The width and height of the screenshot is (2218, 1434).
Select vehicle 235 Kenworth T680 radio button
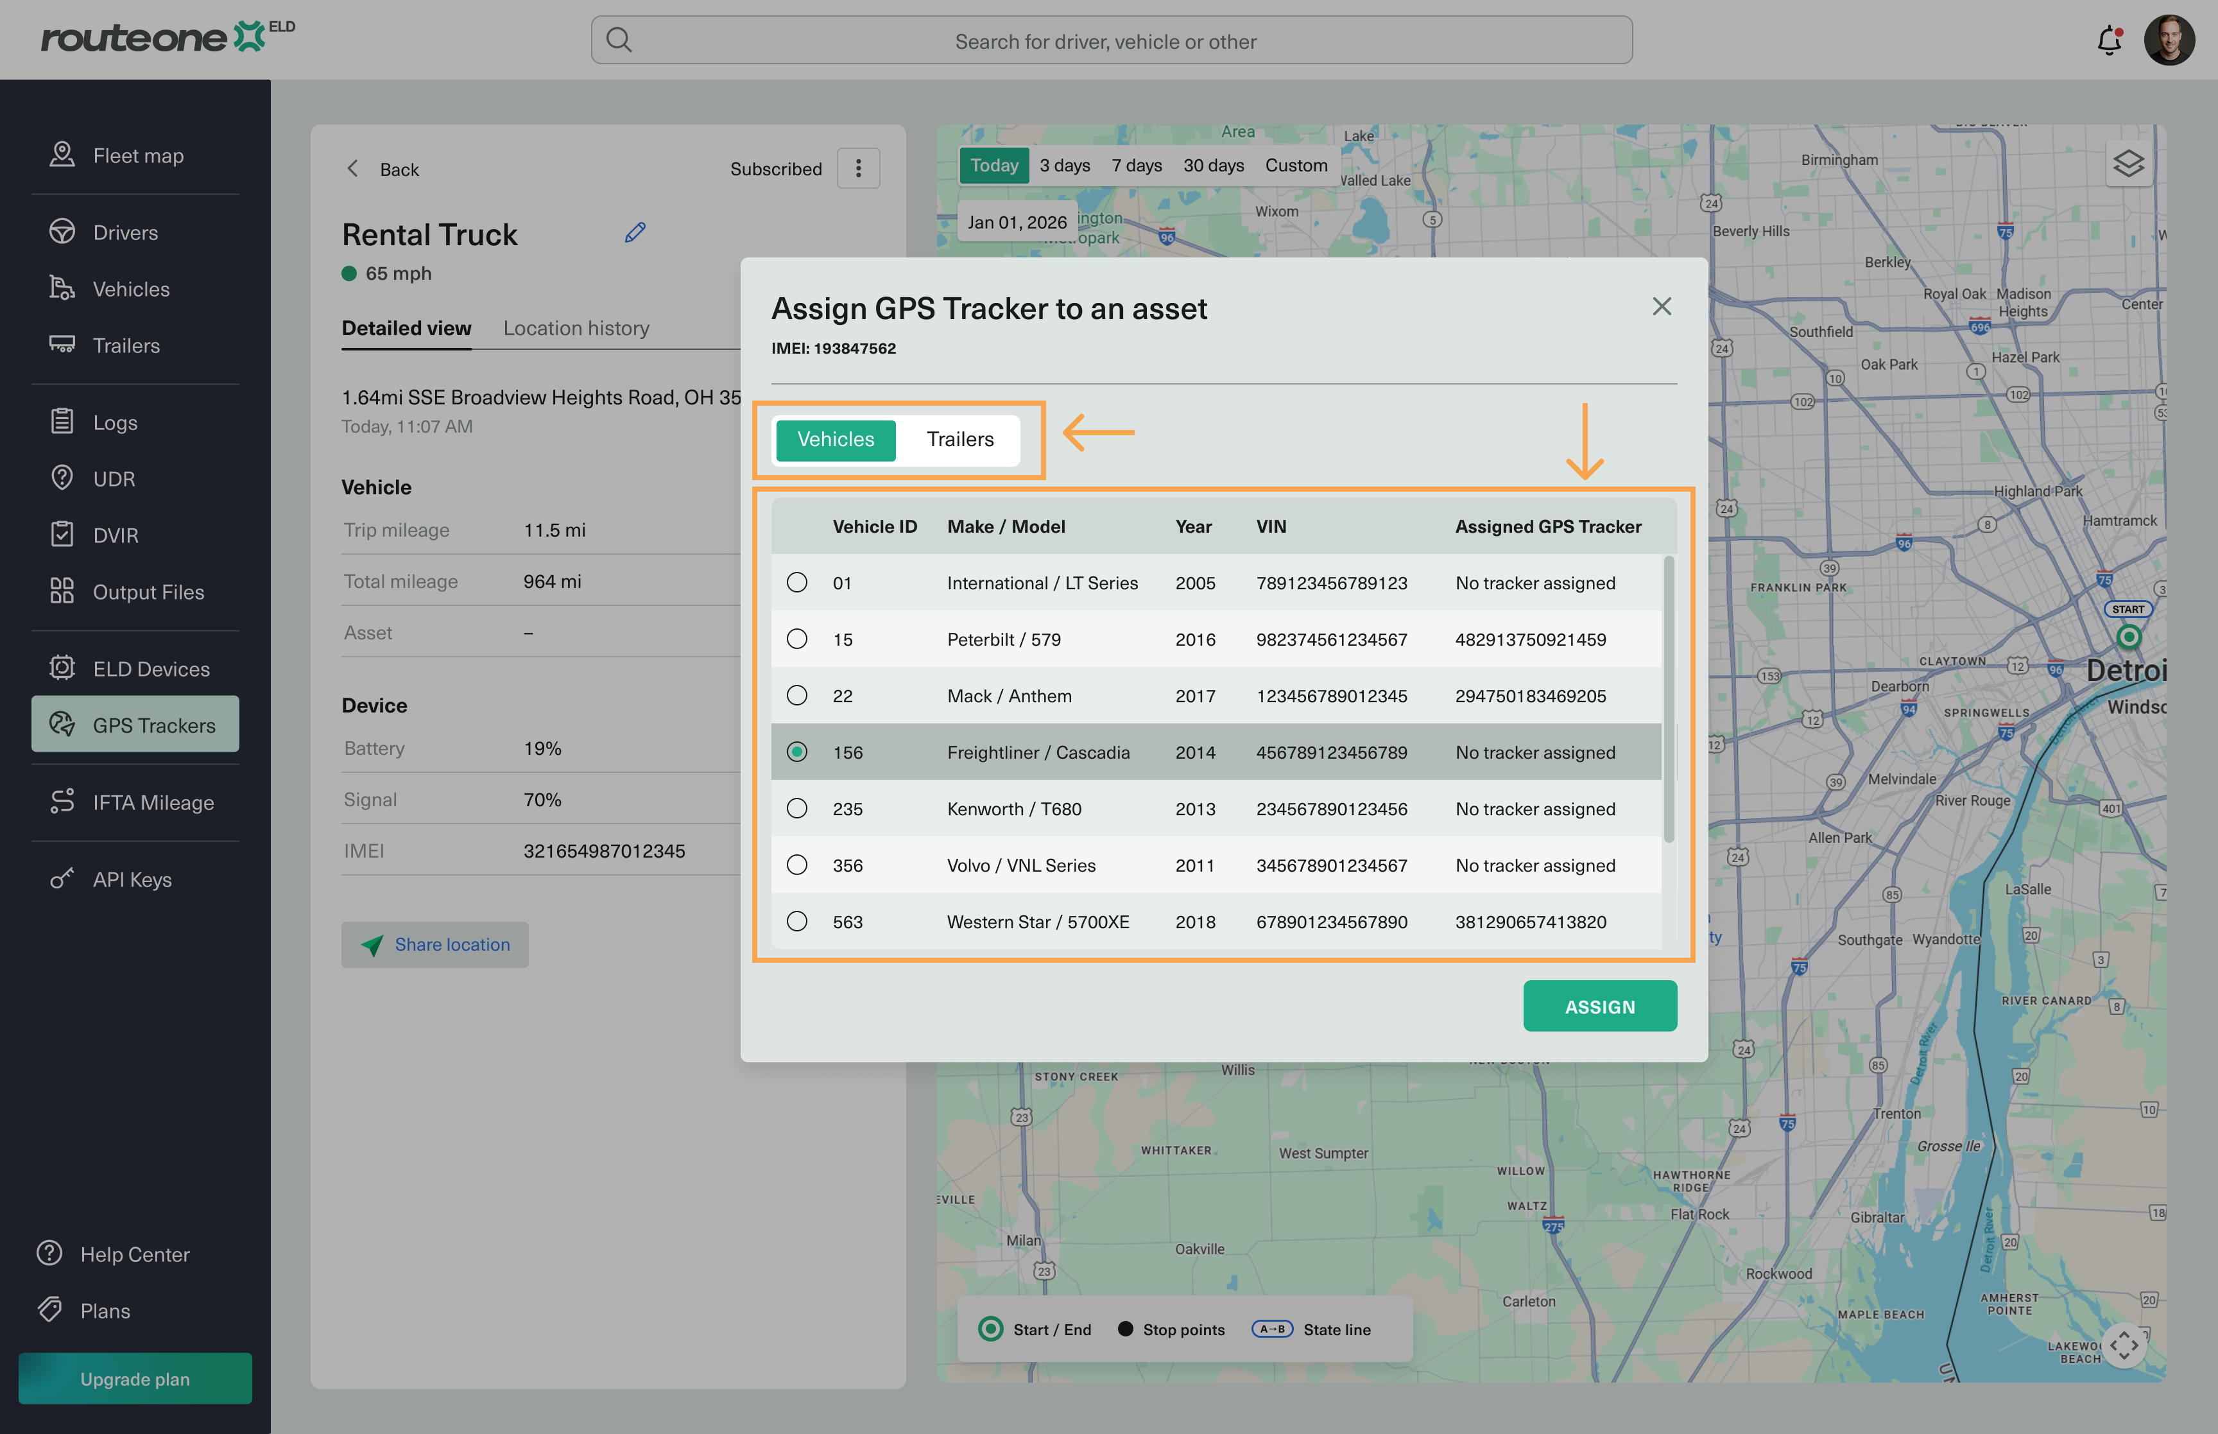coord(796,808)
